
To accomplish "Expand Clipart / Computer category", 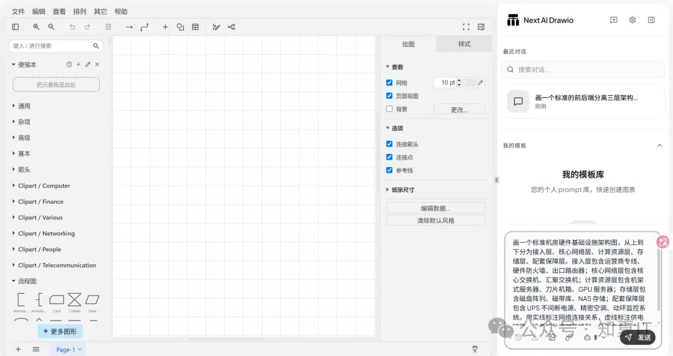I will [41, 186].
